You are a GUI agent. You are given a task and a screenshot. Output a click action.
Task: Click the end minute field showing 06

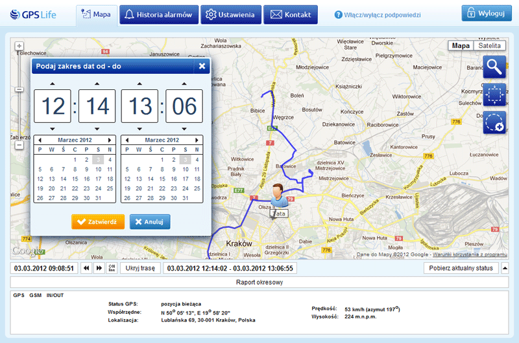click(184, 106)
